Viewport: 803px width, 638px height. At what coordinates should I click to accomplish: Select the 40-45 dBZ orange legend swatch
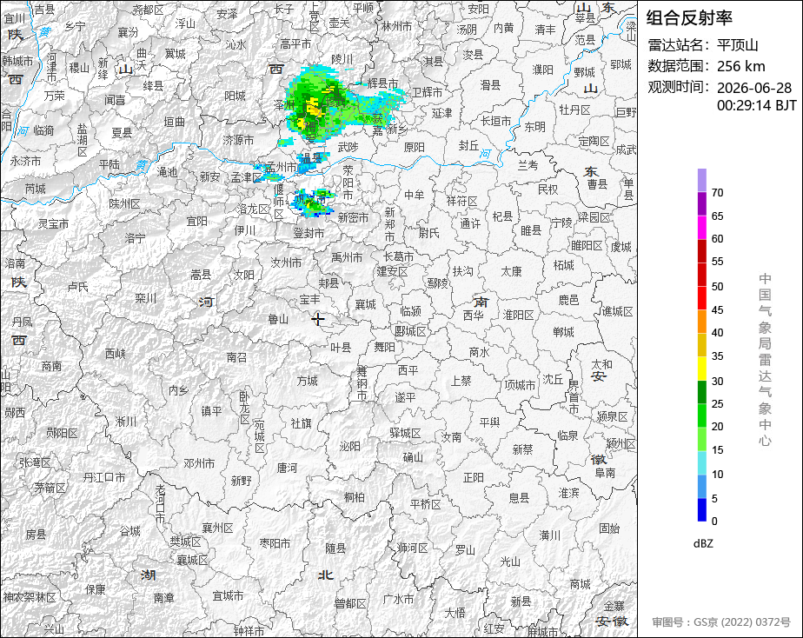[701, 322]
